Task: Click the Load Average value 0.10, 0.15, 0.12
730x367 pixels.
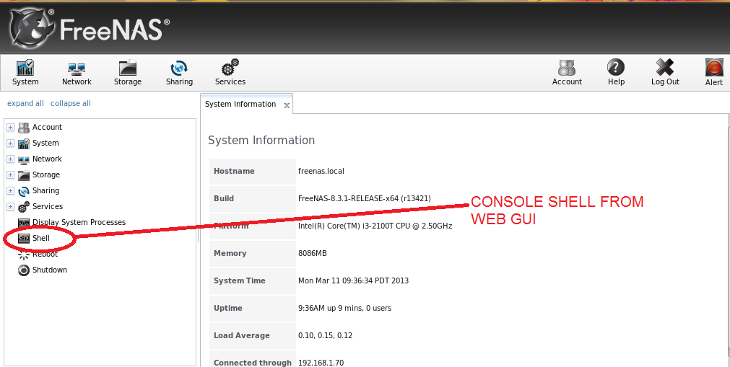Action: click(x=326, y=335)
